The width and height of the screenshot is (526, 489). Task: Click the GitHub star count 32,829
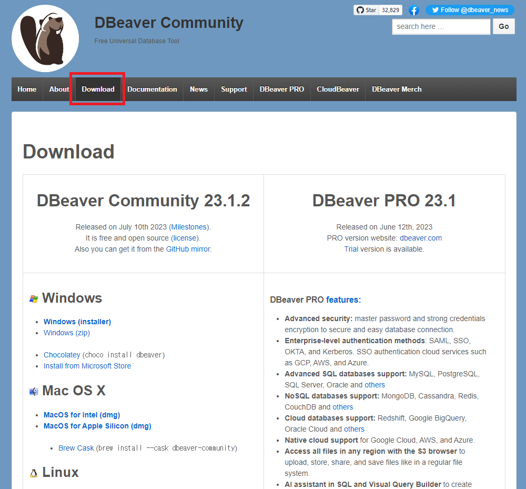390,10
